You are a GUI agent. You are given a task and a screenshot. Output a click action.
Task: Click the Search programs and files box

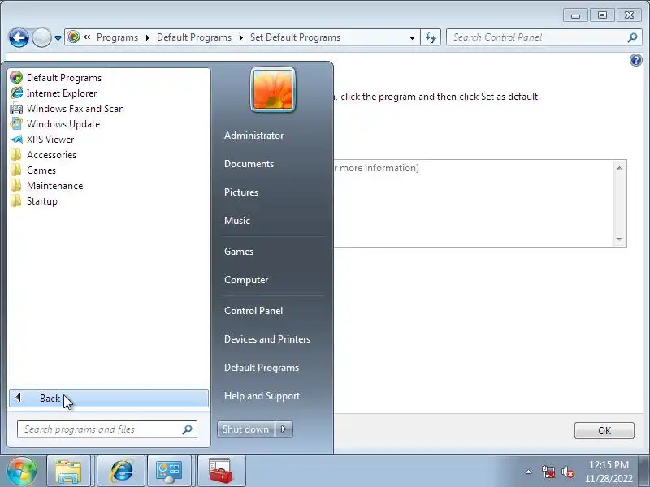pos(107,429)
